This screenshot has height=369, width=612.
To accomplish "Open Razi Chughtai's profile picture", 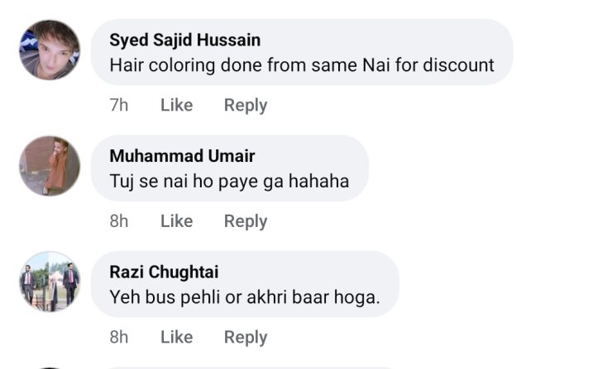I will 50,281.
